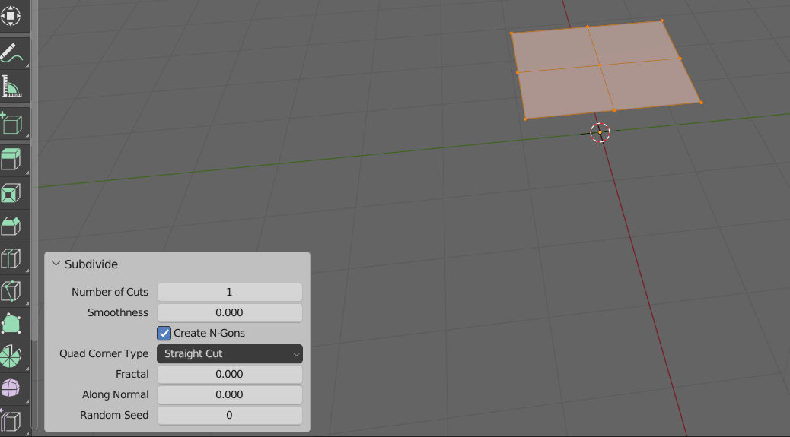Image resolution: width=790 pixels, height=437 pixels.
Task: Click the Random Seed field
Action: pos(230,416)
